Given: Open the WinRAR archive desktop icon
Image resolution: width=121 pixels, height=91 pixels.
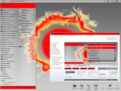Looking at the screenshot, I should click(74, 87).
